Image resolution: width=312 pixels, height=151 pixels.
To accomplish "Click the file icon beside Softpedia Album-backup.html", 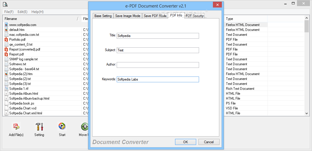I will [6, 98].
